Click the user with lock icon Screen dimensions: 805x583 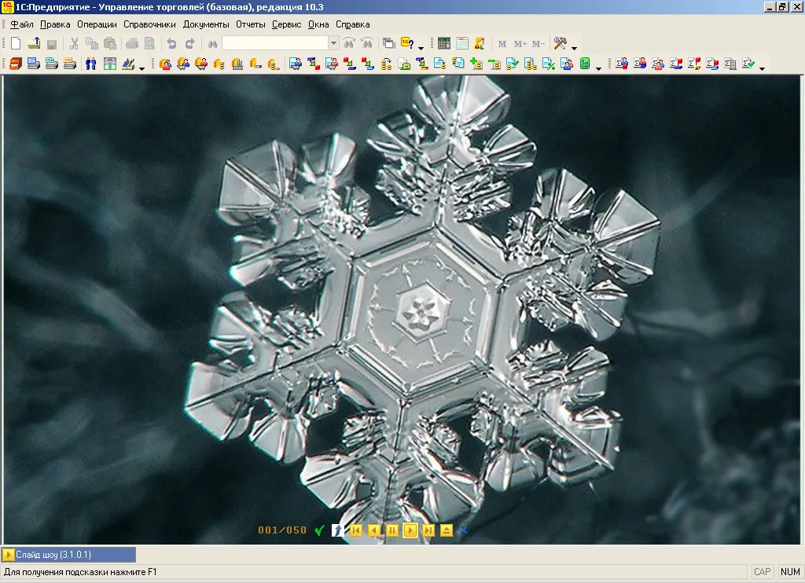pyautogui.click(x=480, y=44)
